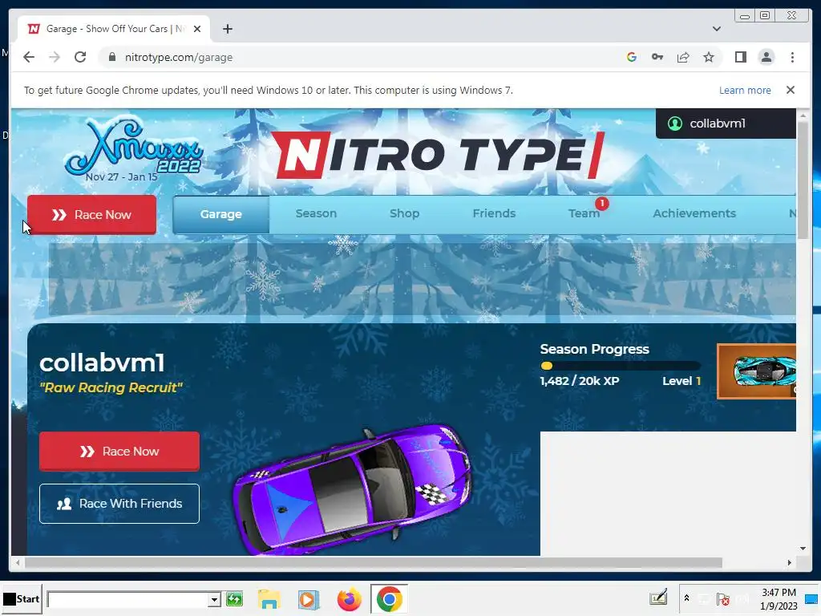Click the purple car in garage
Screen dimensions: 821x616
pos(353,488)
